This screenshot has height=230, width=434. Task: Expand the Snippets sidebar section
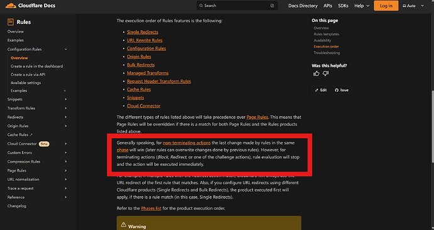coord(65,99)
